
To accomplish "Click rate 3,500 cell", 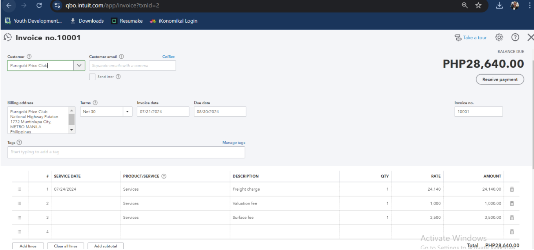I will [417, 218].
